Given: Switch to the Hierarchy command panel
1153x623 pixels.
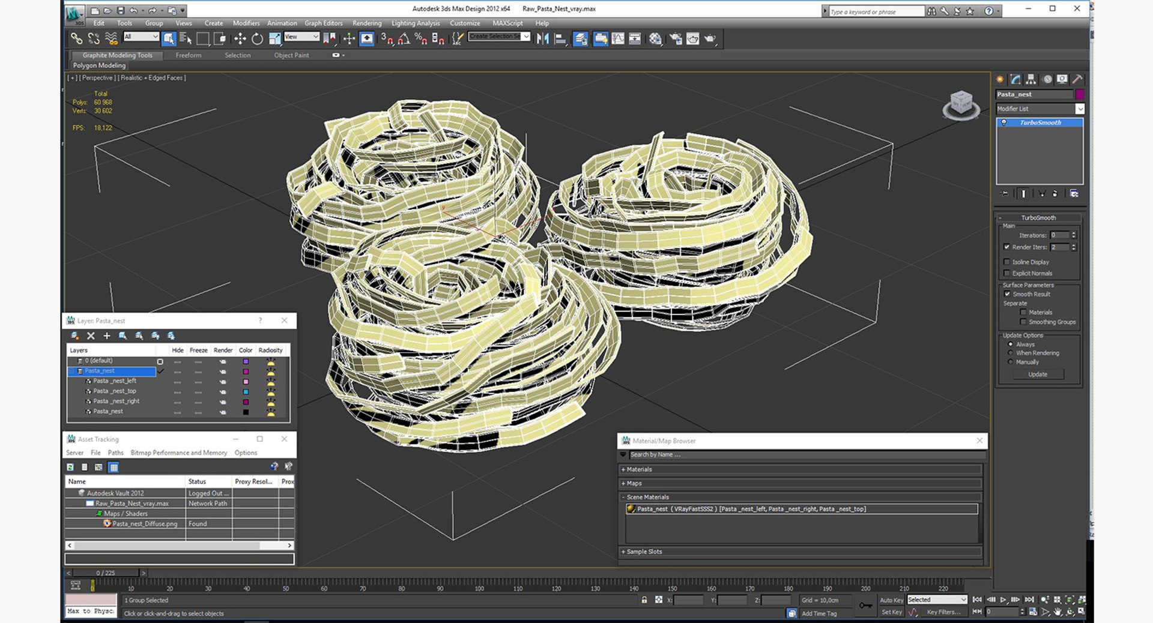Looking at the screenshot, I should [x=1030, y=79].
